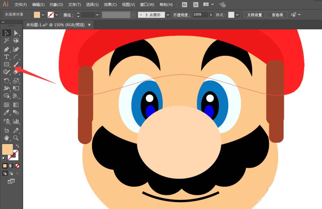
Task: Expand the opacity options arrow
Action: click(x=211, y=15)
